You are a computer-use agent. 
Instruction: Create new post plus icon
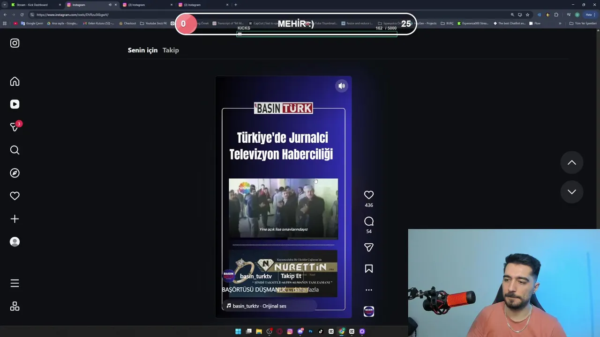pyautogui.click(x=15, y=219)
